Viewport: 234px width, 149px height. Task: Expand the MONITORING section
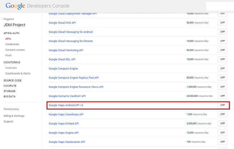point(12,62)
